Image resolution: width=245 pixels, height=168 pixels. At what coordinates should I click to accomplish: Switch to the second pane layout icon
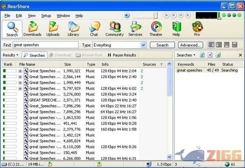[219, 45]
